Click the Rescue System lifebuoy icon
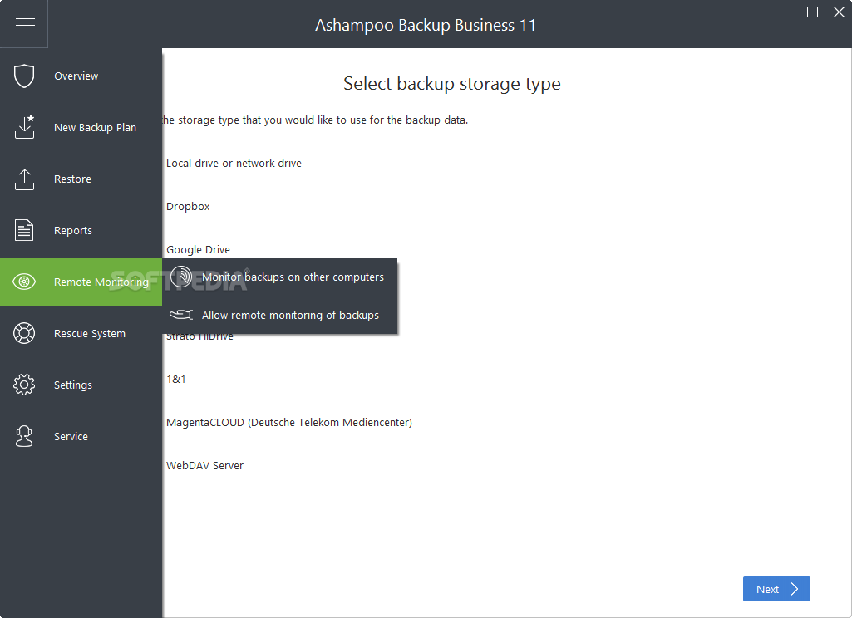Image resolution: width=852 pixels, height=618 pixels. click(24, 333)
